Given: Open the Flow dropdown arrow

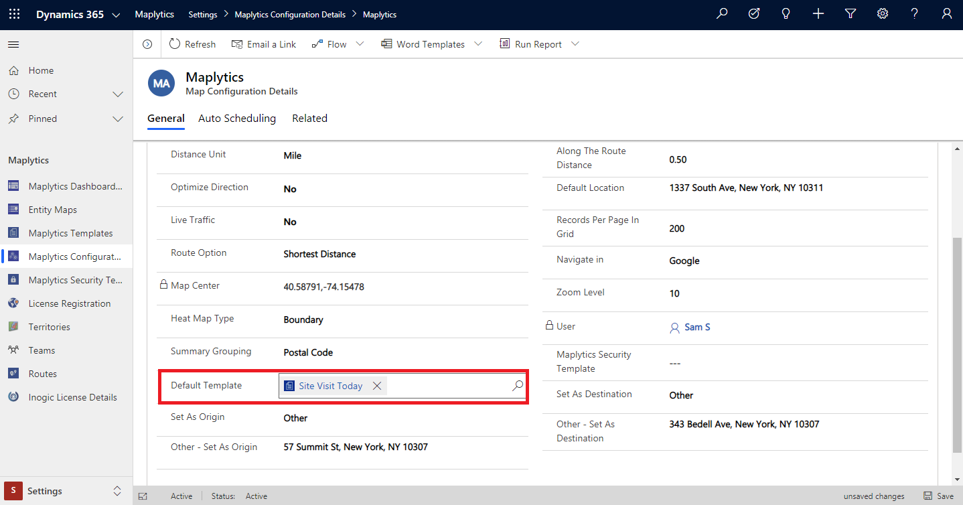Looking at the screenshot, I should tap(360, 44).
